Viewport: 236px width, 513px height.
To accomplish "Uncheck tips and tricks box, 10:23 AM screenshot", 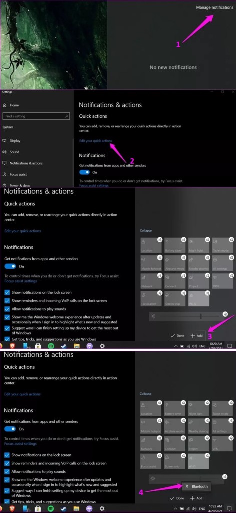I will pos(7,502).
